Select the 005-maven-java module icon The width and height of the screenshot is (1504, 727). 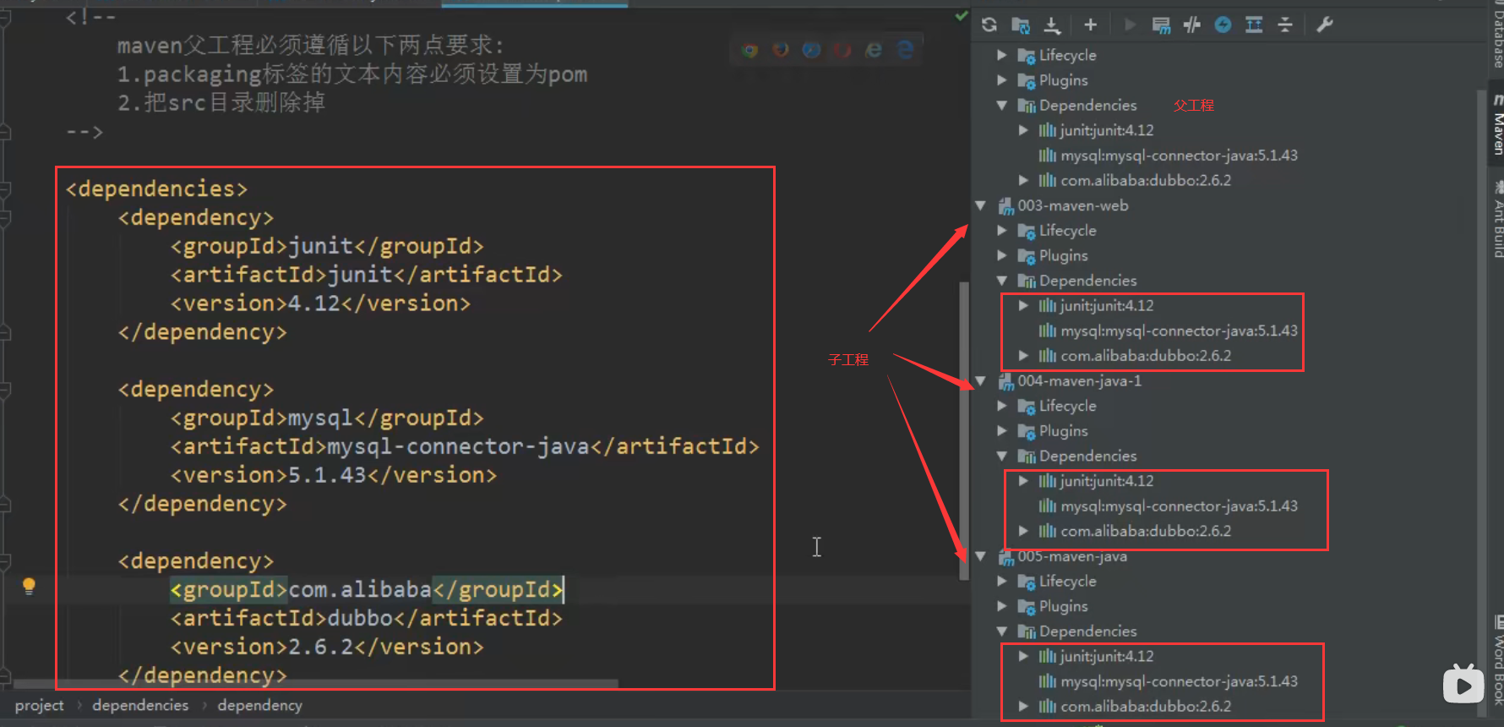(1006, 557)
